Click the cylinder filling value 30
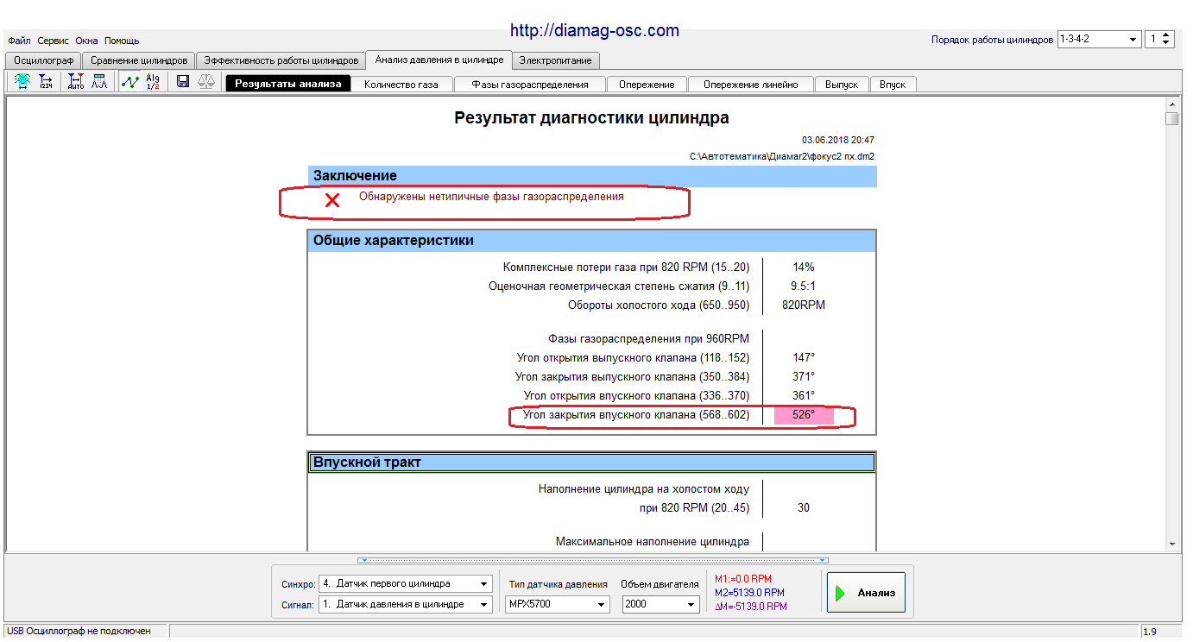 pos(804,508)
